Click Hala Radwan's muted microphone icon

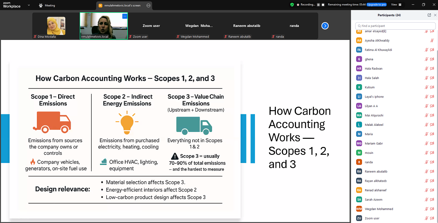426,69
